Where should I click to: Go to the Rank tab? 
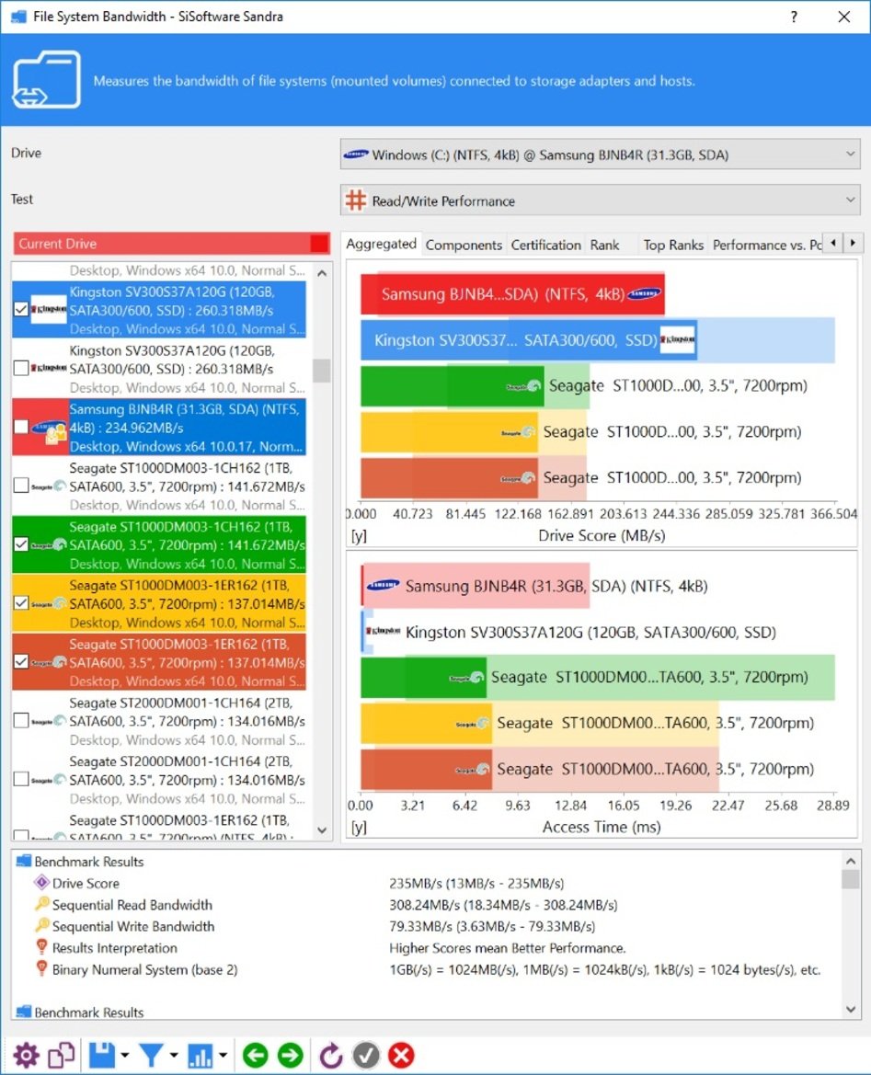pyautogui.click(x=604, y=245)
